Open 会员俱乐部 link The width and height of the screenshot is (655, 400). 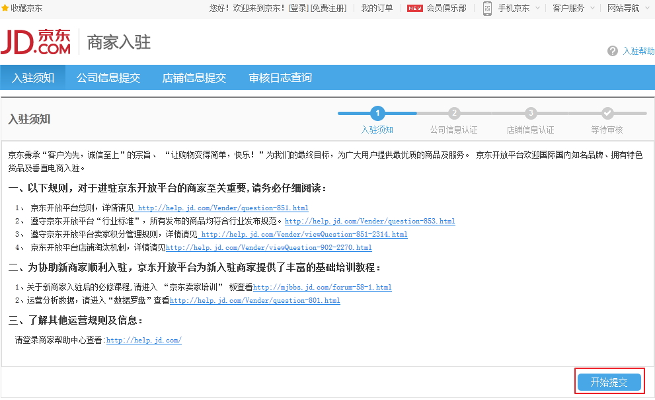pyautogui.click(x=446, y=8)
